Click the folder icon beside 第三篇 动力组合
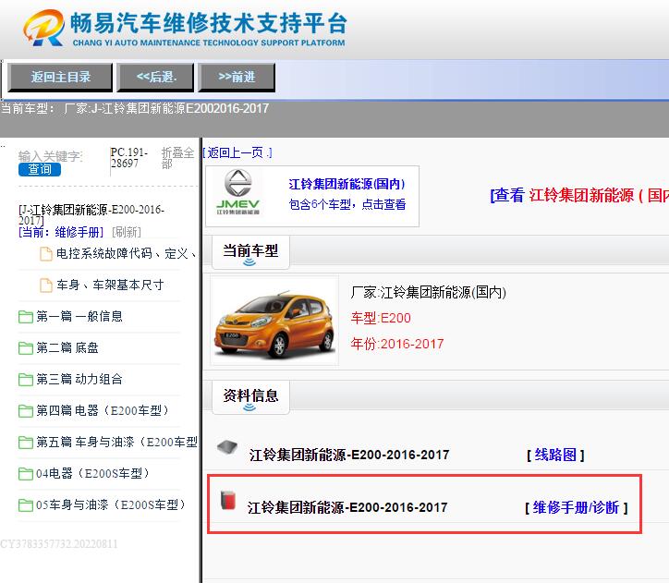Image resolution: width=669 pixels, height=583 pixels. [26, 380]
